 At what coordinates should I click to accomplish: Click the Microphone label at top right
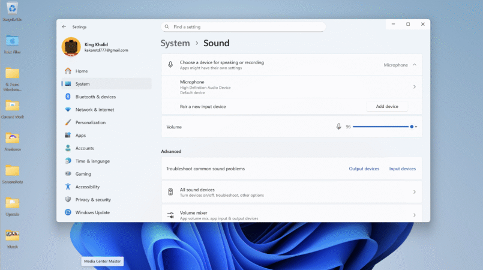pyautogui.click(x=395, y=65)
